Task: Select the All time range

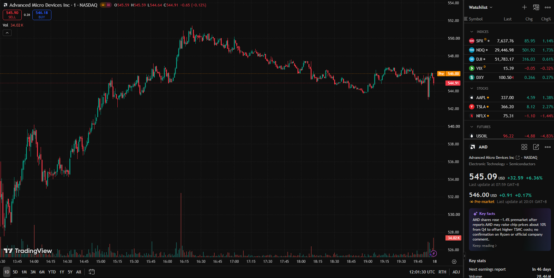Action: (x=78, y=272)
